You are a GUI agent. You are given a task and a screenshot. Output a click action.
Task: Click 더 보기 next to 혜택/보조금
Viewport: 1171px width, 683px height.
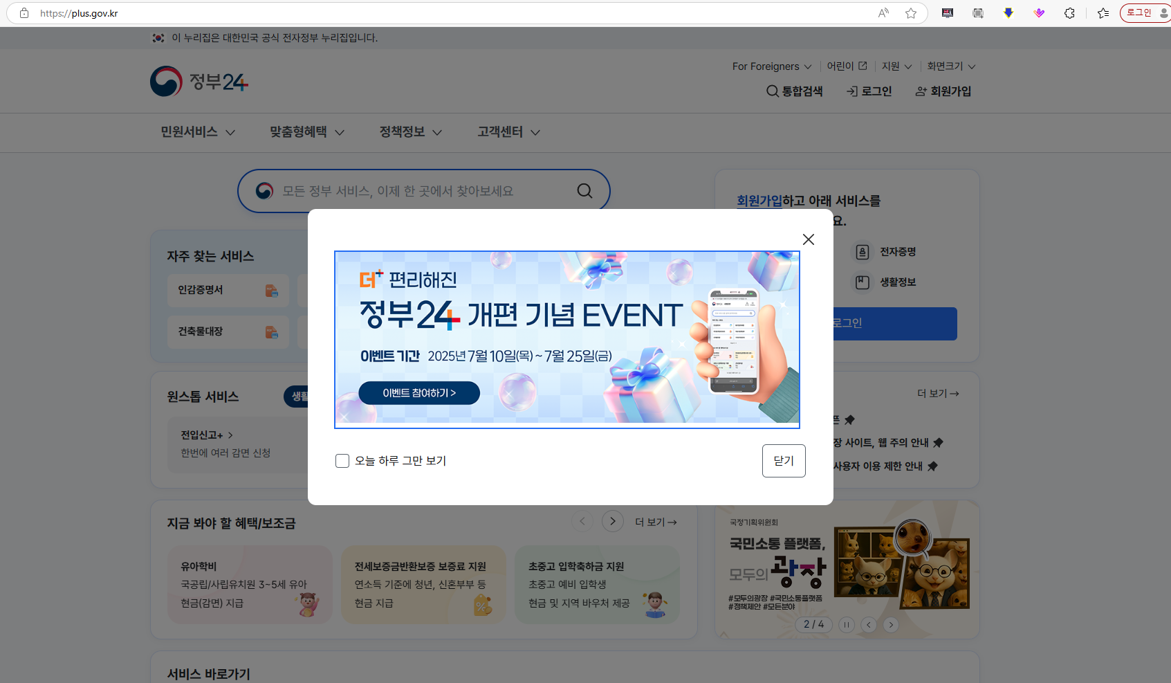tap(656, 522)
